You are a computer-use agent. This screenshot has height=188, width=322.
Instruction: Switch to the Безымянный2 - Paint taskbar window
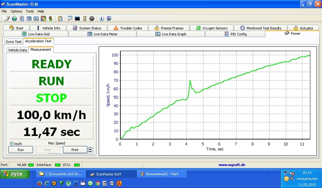pos(162,174)
